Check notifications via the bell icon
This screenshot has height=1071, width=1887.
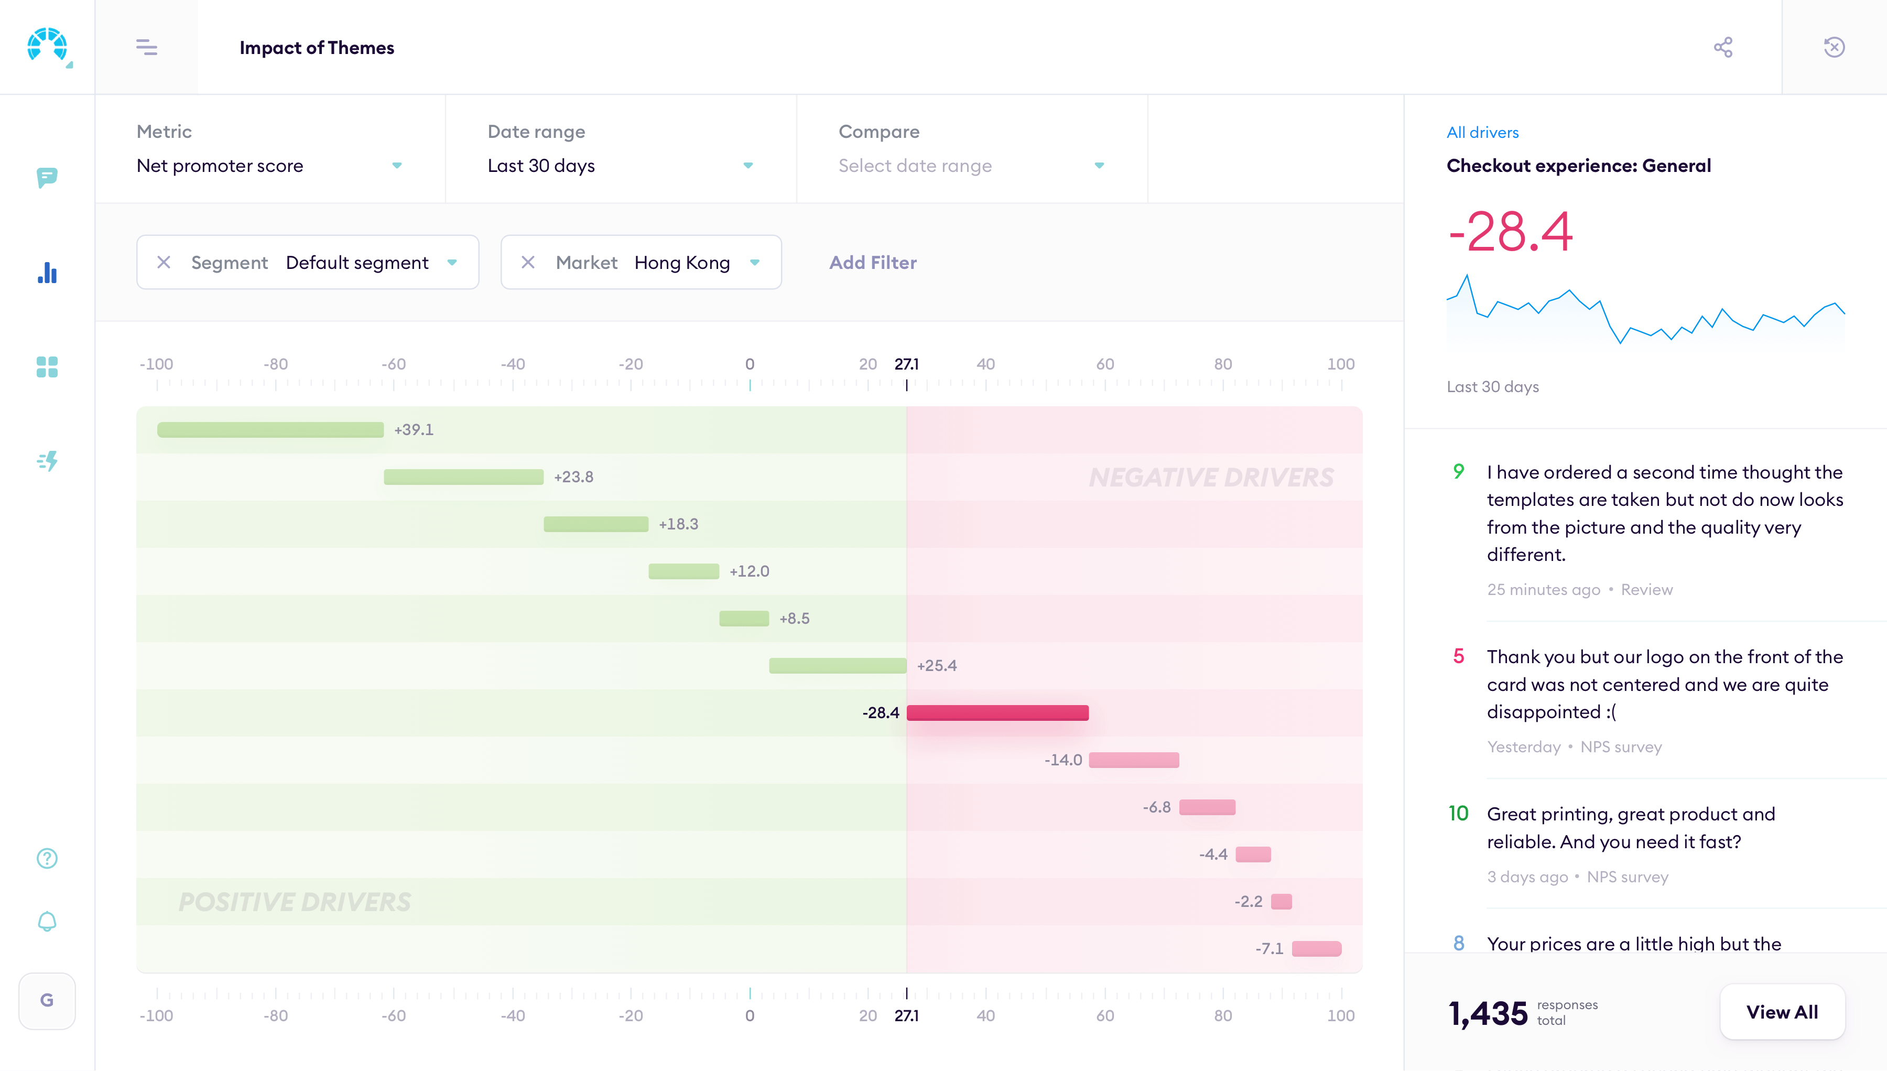[x=46, y=921]
